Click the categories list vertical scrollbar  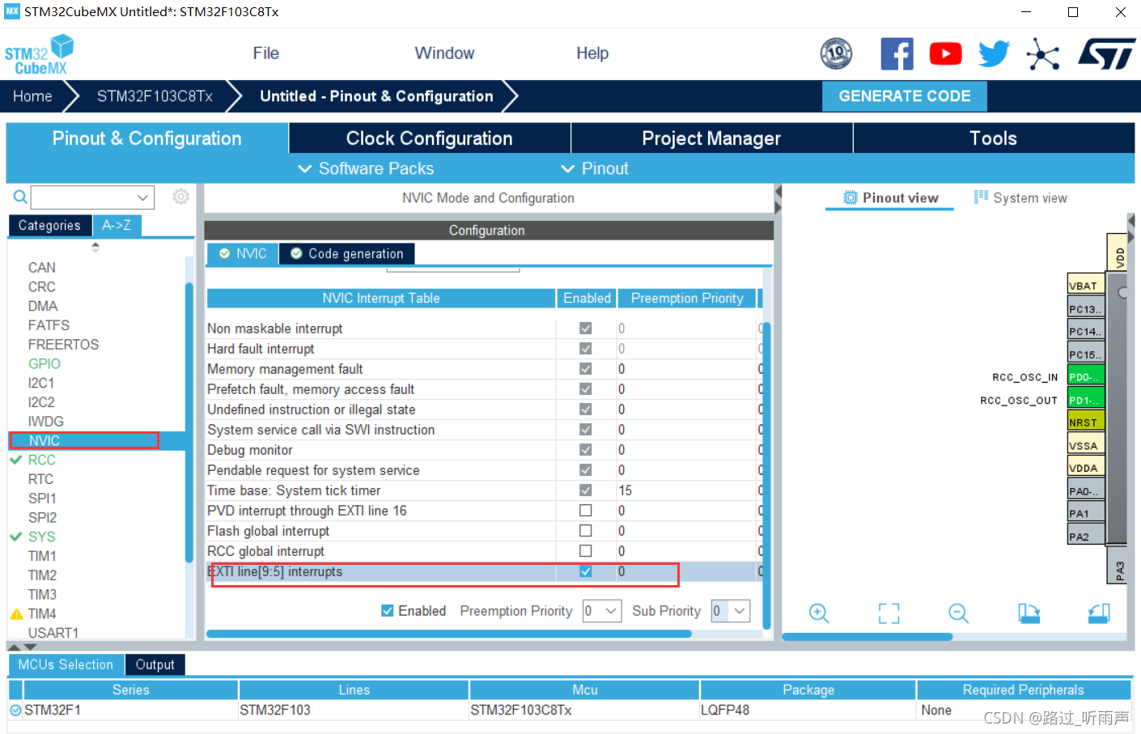tap(189, 422)
